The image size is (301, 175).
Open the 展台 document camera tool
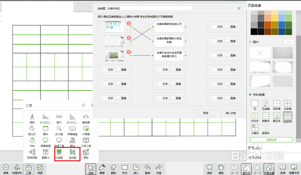tap(72, 142)
